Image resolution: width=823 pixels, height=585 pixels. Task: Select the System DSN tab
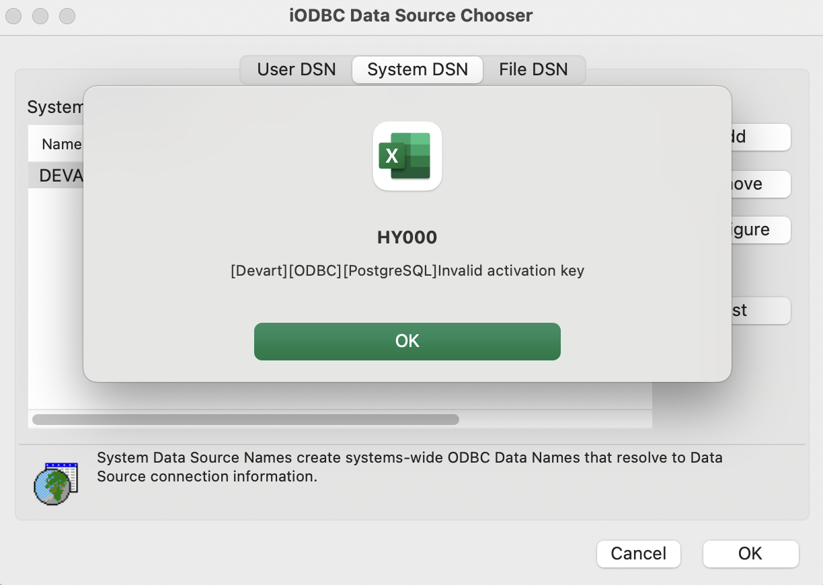(x=418, y=70)
